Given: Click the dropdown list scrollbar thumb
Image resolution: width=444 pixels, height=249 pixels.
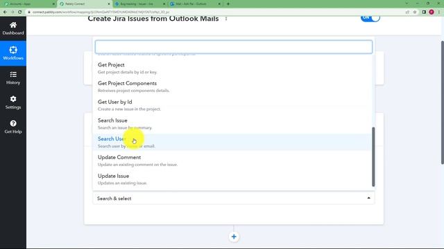Looking at the screenshot, I should pyautogui.click(x=373, y=157).
